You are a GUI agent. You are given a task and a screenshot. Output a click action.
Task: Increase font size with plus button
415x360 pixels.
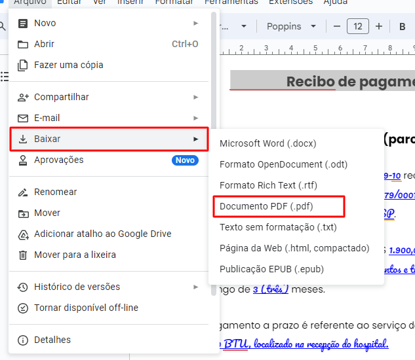pyautogui.click(x=379, y=26)
